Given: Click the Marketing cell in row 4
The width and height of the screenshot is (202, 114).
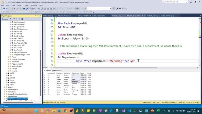Looking at the screenshot, I should pyautogui.click(x=75, y=81).
